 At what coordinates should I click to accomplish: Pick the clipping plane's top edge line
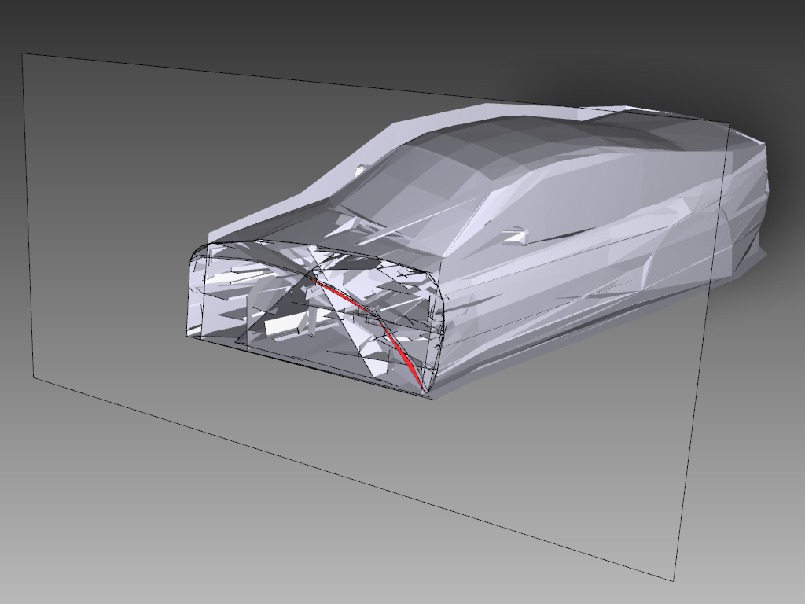click(x=236, y=75)
